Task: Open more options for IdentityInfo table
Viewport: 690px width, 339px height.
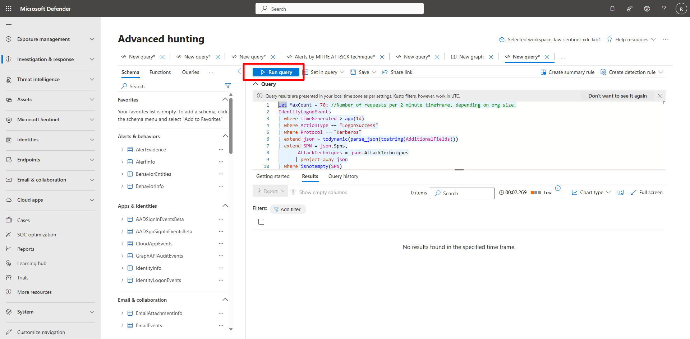Action: coord(221,268)
